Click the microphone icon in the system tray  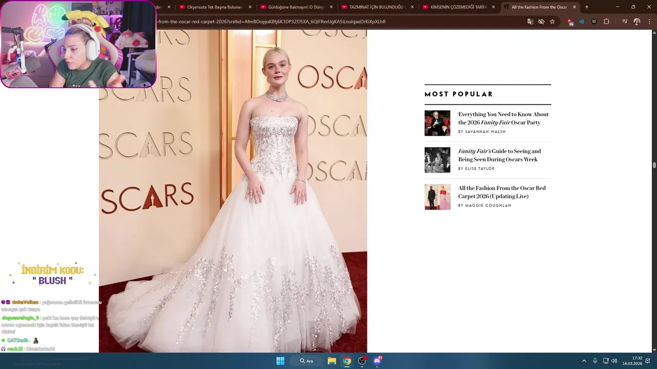point(595,361)
